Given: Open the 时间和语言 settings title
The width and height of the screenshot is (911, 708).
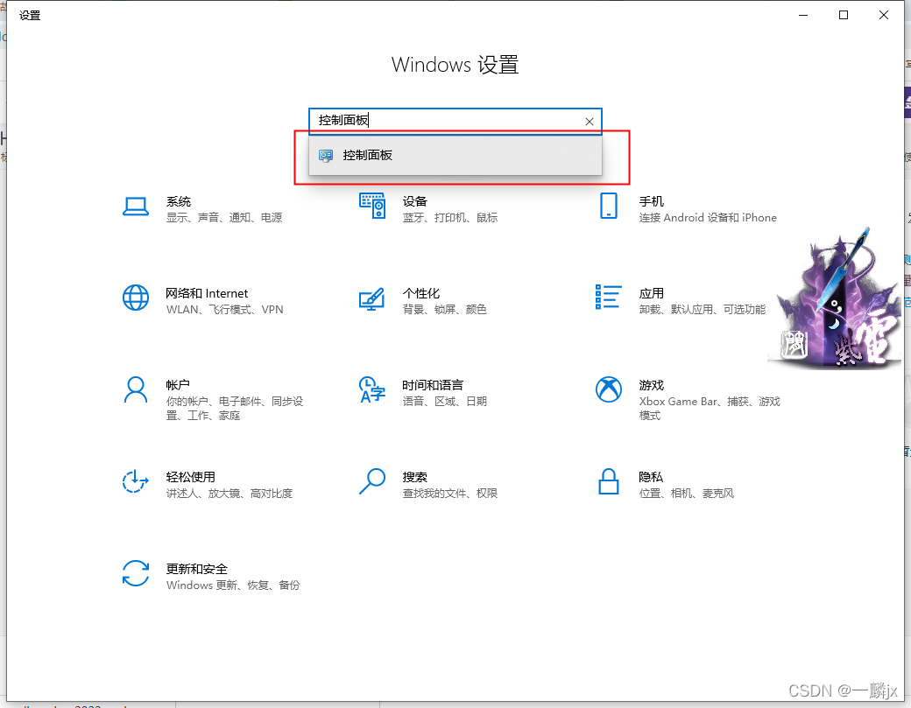Looking at the screenshot, I should 433,385.
